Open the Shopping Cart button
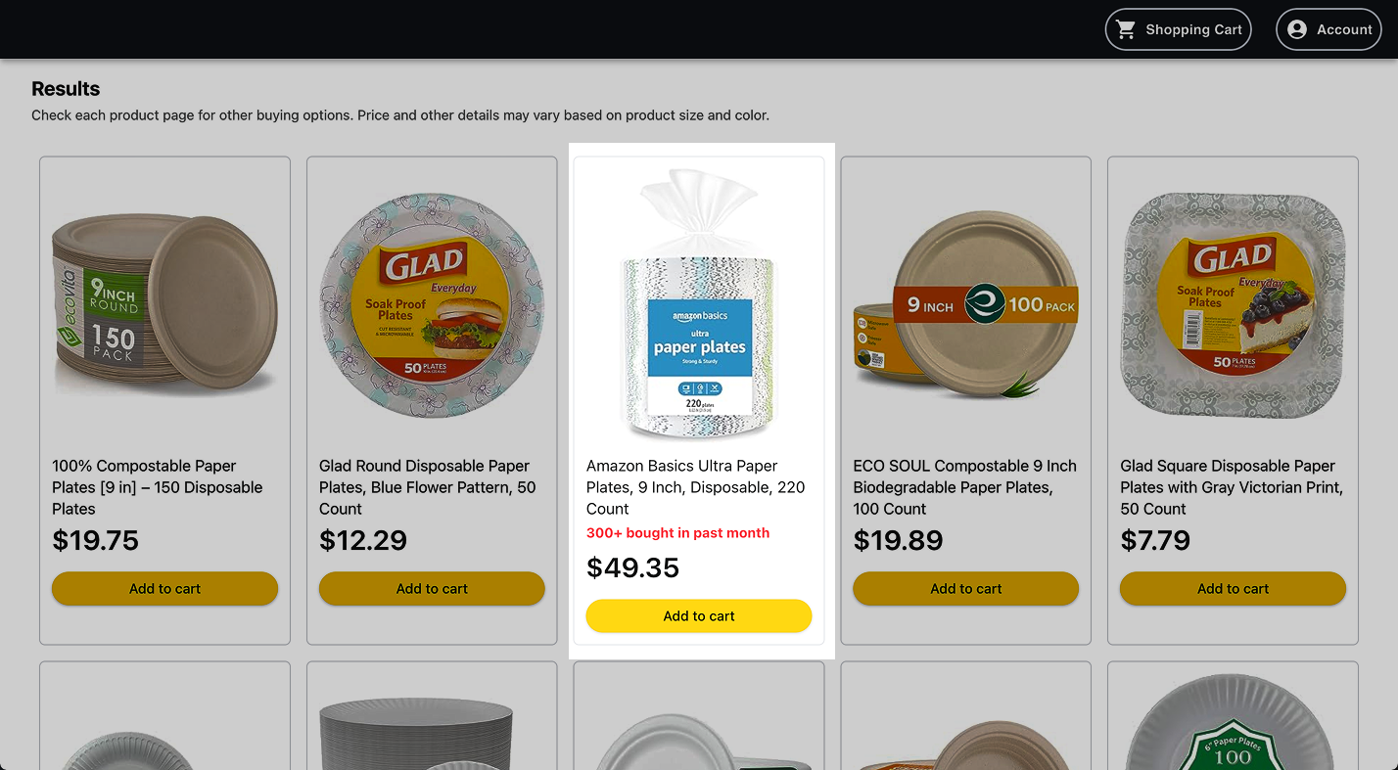This screenshot has height=770, width=1398. click(x=1178, y=29)
